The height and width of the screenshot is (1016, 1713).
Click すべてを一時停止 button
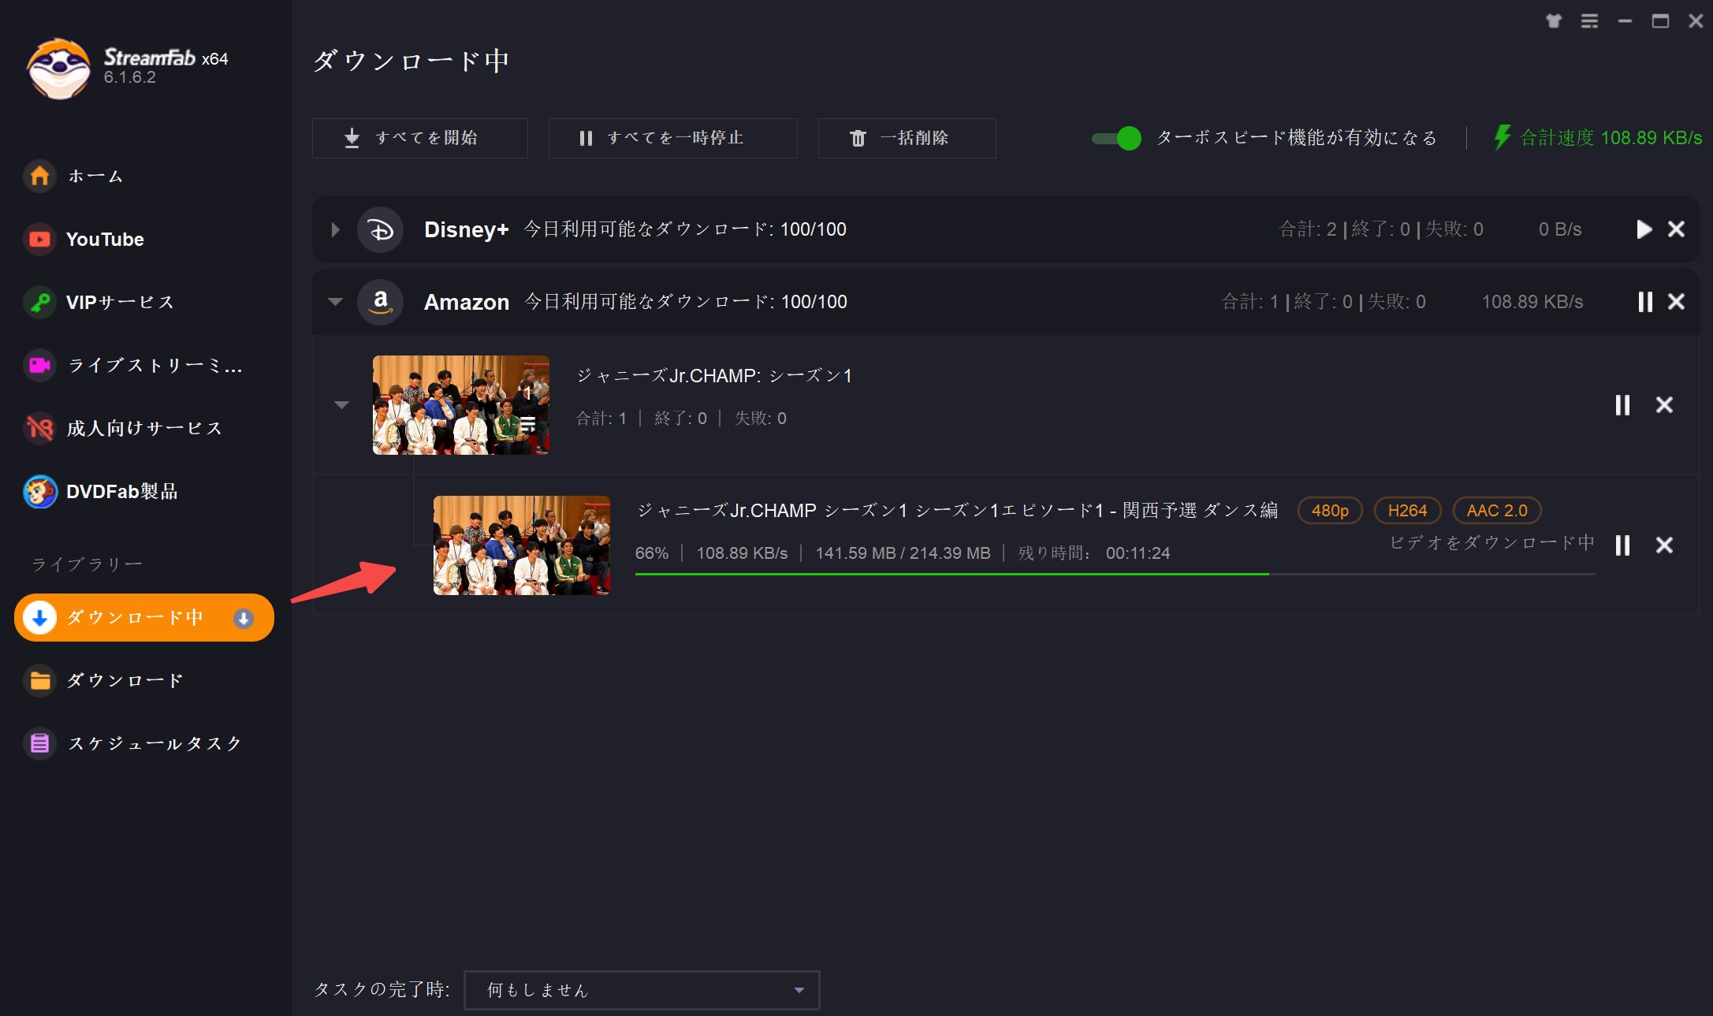pyautogui.click(x=672, y=138)
